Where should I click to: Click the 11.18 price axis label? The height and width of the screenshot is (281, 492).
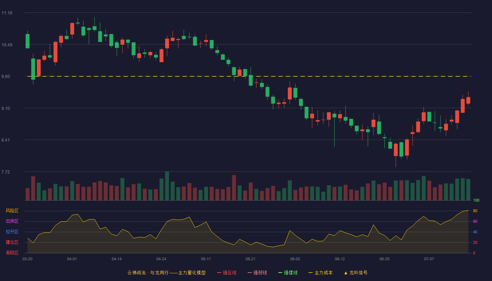click(7, 13)
